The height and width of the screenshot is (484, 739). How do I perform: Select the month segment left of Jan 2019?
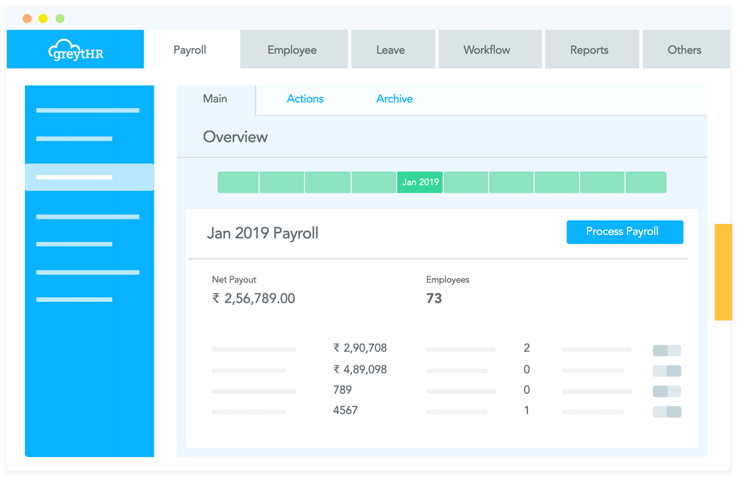pos(374,182)
